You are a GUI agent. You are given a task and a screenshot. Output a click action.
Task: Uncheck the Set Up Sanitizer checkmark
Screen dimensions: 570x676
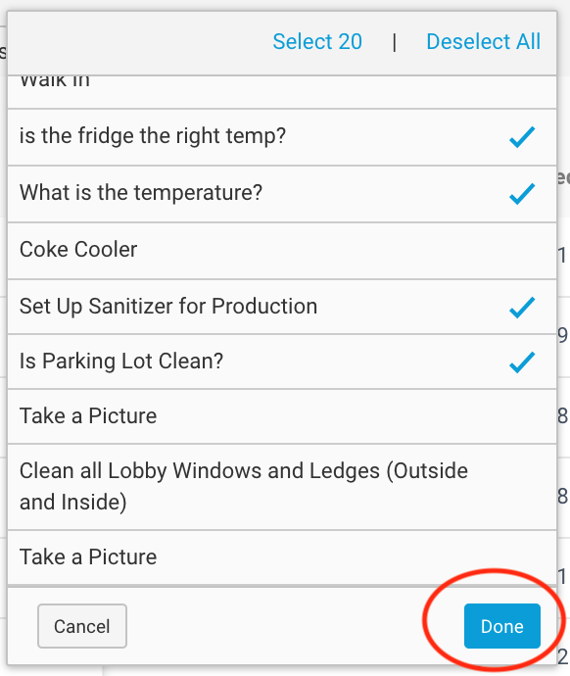(522, 308)
